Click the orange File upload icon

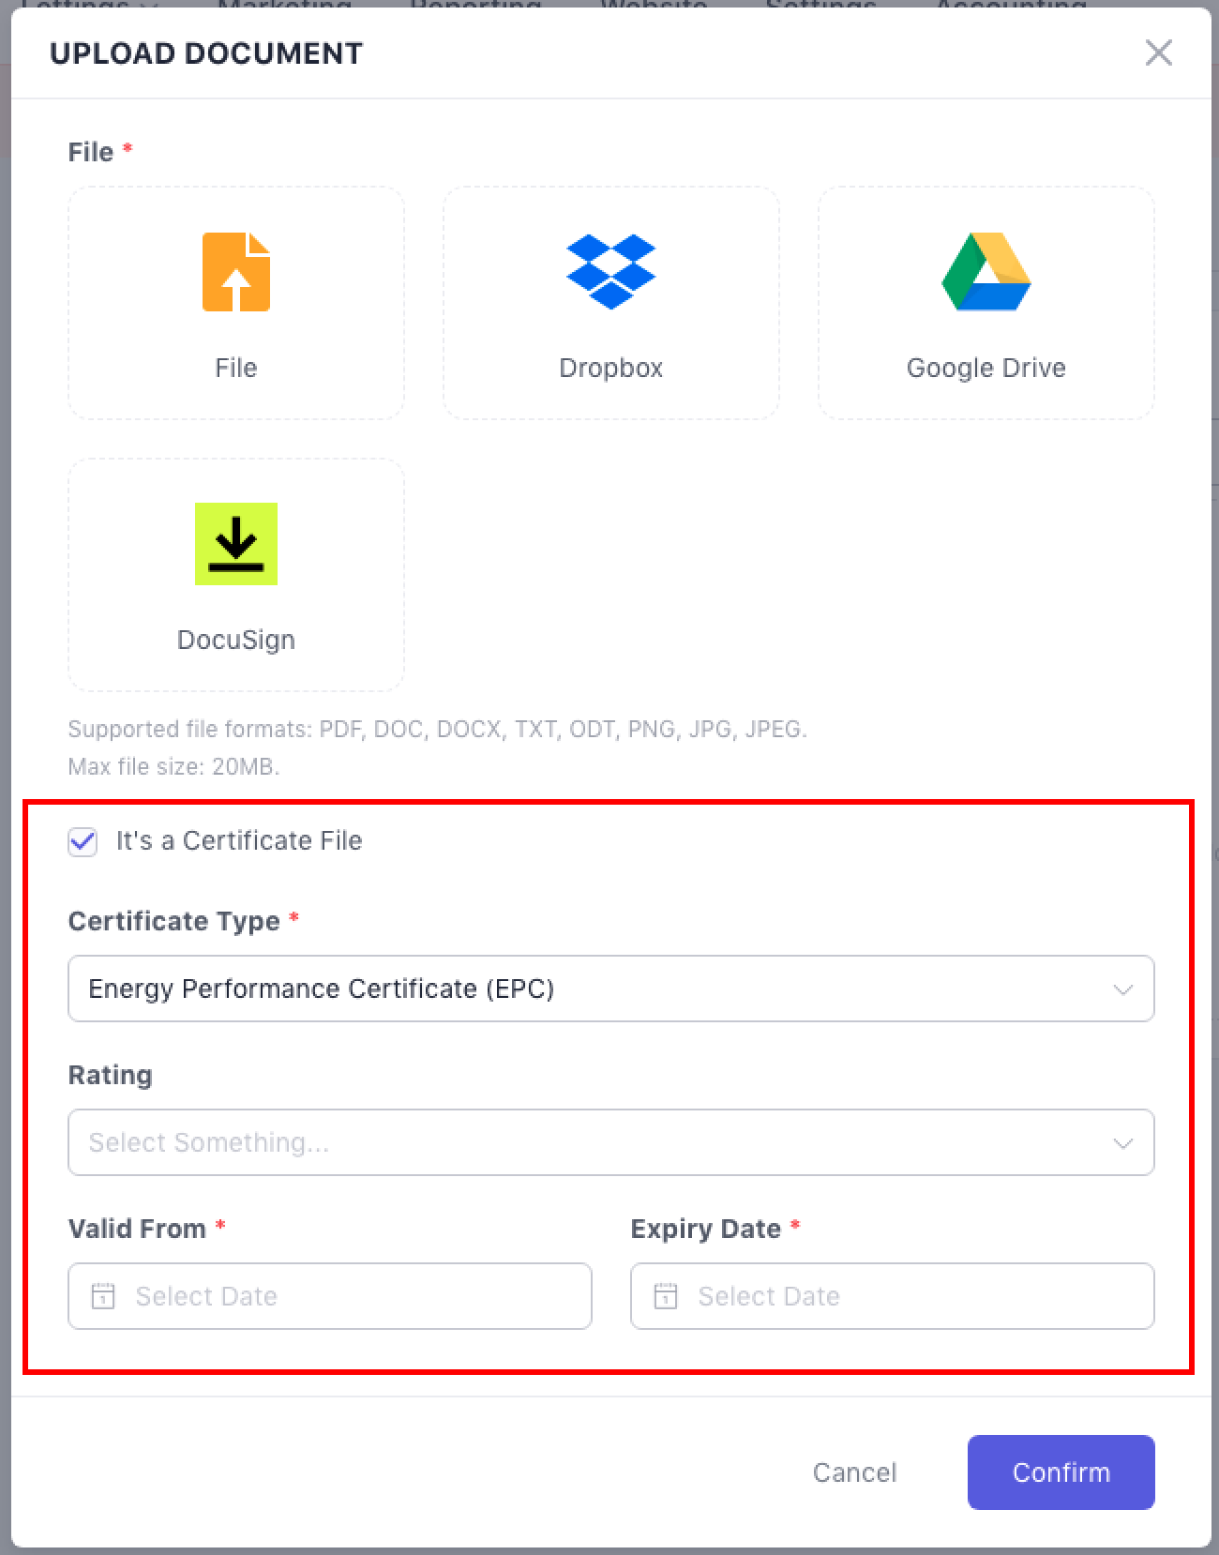(236, 272)
